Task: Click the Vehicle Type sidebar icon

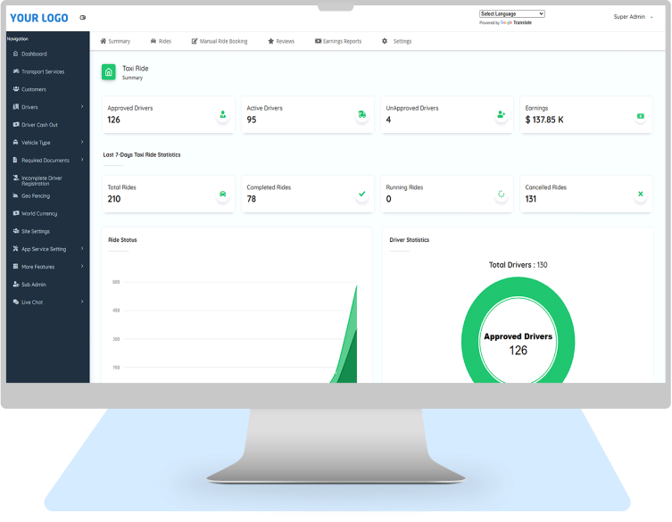Action: click(16, 142)
